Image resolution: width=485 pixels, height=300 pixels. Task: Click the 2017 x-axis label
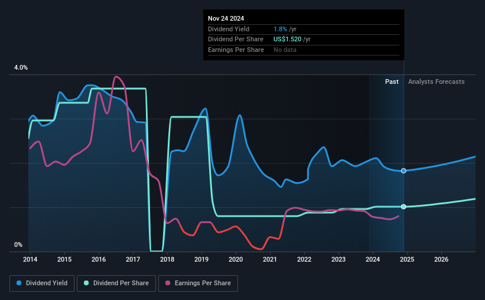pyautogui.click(x=133, y=259)
